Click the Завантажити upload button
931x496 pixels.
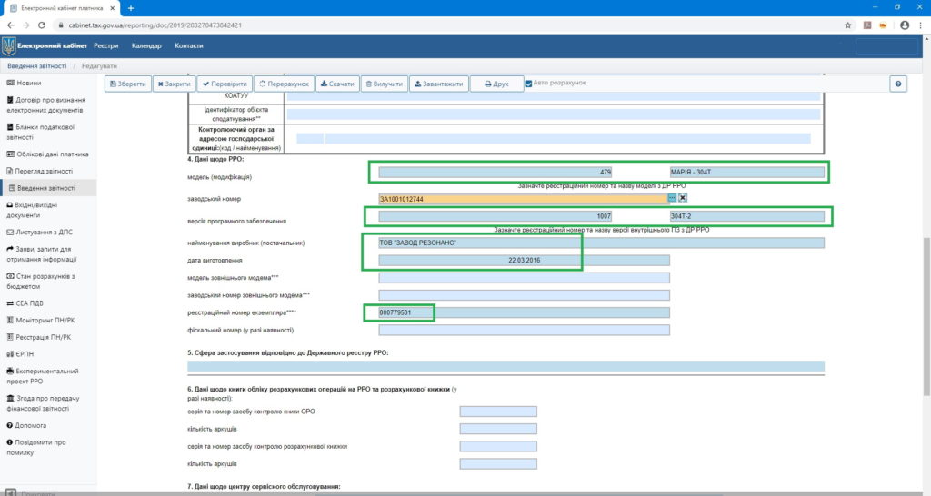[x=438, y=84]
